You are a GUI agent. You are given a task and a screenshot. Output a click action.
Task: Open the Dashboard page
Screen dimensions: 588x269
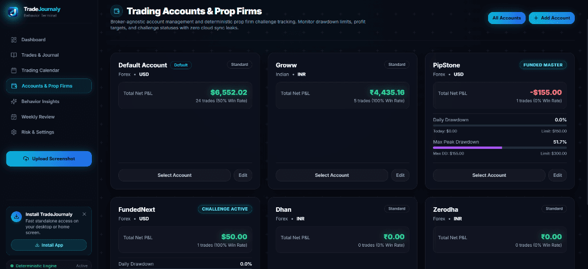[x=49, y=39]
